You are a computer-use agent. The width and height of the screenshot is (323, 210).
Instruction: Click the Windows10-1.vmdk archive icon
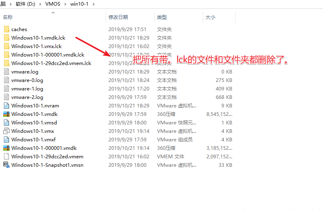(x=6, y=114)
